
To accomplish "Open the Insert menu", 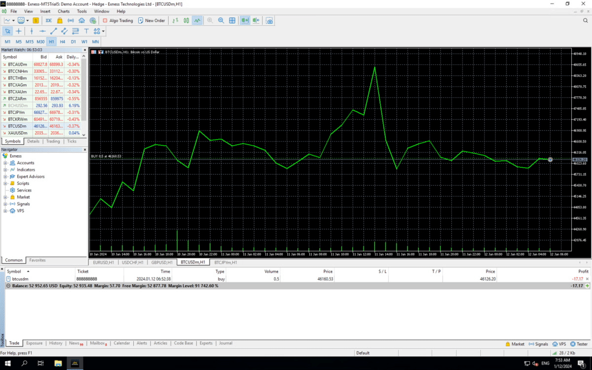I will [45, 11].
